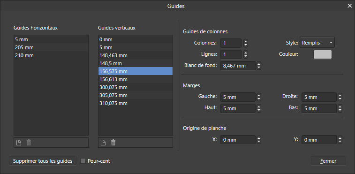Viewport: 355px width, 174px height.
Task: Click the Couleur color swatch
Action: click(x=322, y=54)
